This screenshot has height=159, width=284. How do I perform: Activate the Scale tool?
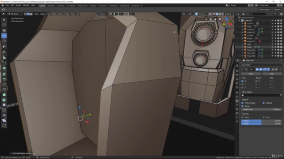(4, 46)
